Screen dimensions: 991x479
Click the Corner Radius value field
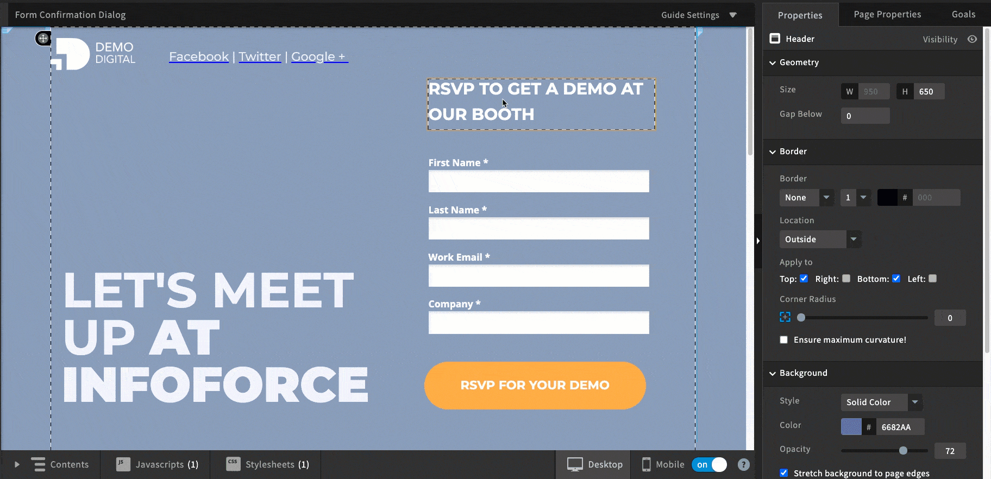[x=950, y=318]
